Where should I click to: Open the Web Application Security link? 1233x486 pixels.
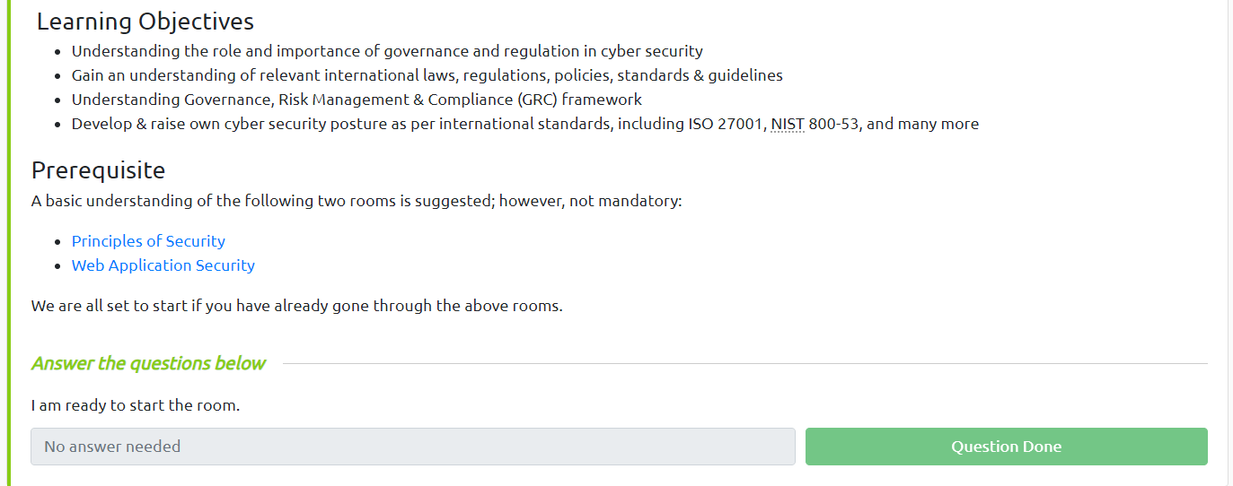[x=163, y=265]
